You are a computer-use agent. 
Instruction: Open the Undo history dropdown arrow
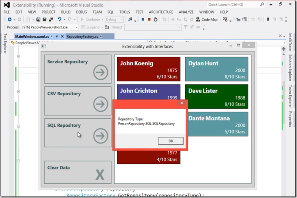65,19
